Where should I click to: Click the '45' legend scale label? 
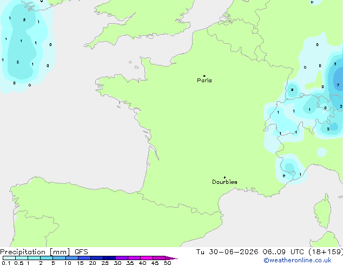(x=155, y=263)
